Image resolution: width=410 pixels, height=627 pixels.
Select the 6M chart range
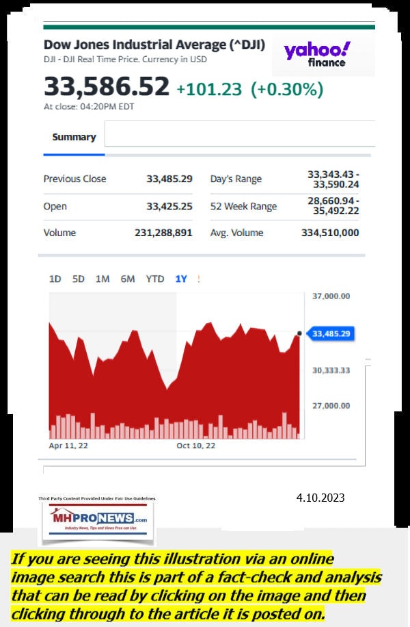[128, 279]
